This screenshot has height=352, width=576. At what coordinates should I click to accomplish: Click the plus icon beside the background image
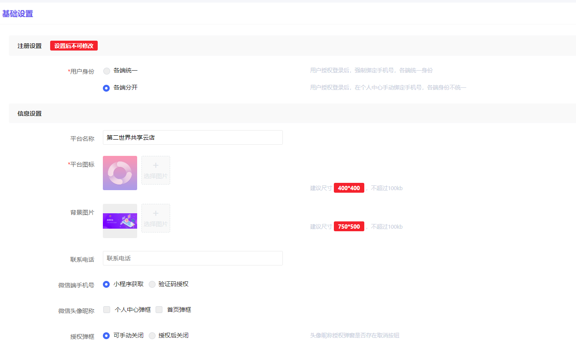click(x=156, y=214)
